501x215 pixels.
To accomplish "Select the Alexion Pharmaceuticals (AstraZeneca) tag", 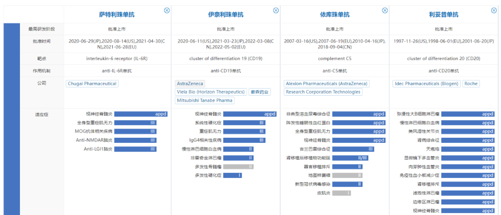I will [327, 84].
